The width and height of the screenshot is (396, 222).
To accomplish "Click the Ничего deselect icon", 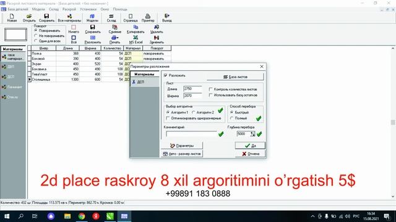I will click(x=74, y=29).
